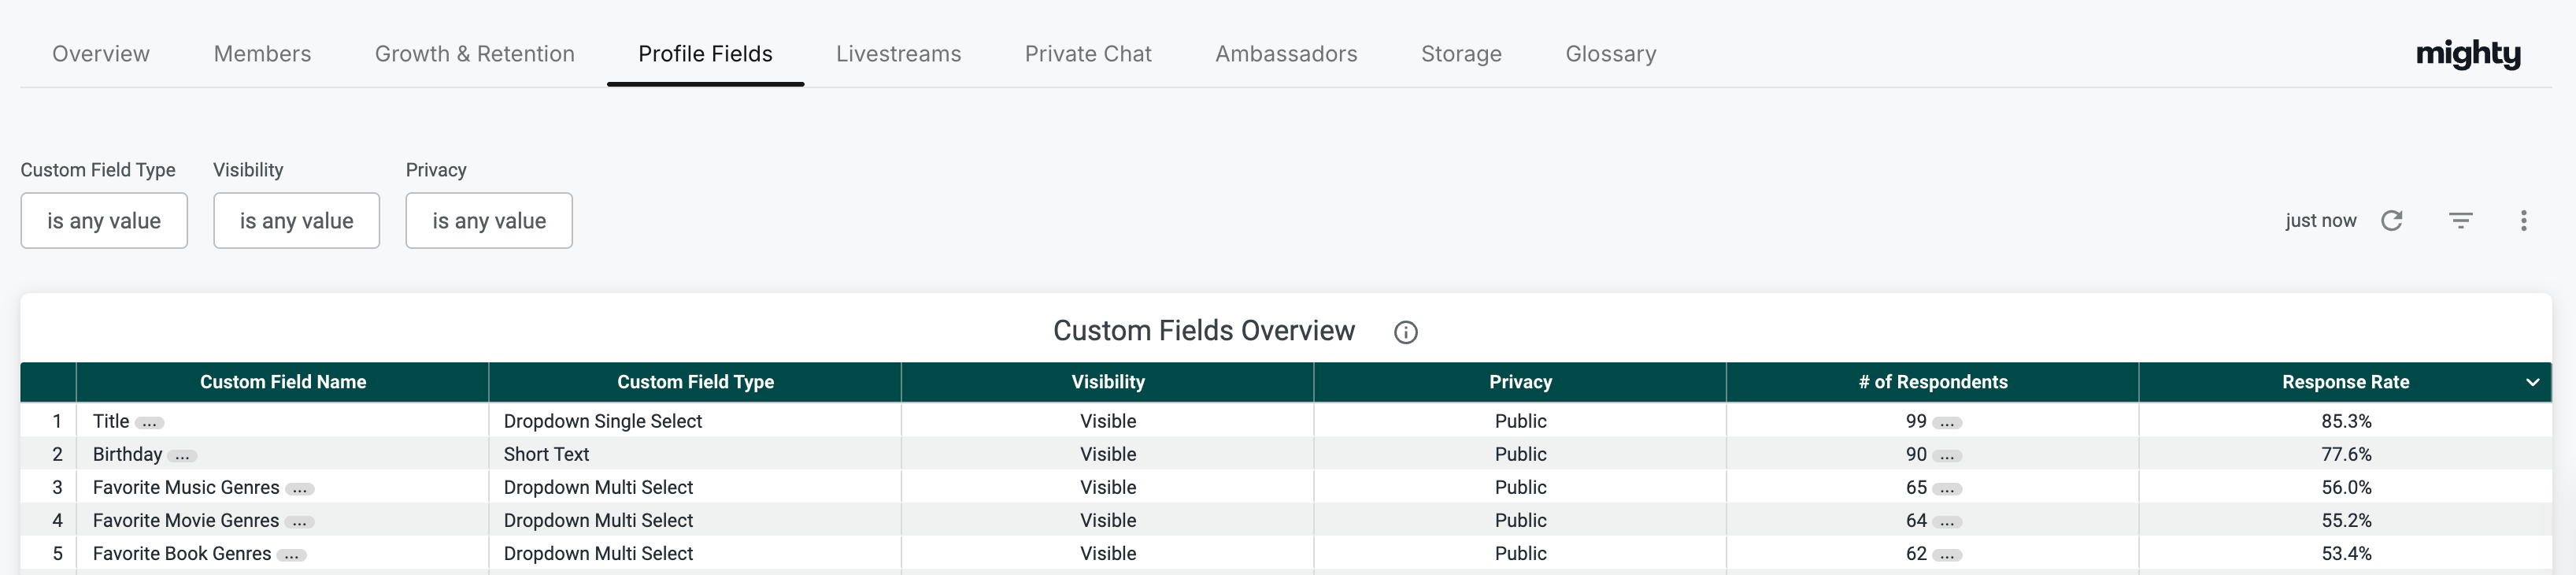Screen dimensions: 2576x575
Task: Click the ellipsis badge next to Favorite Music Genres
Action: click(300, 489)
